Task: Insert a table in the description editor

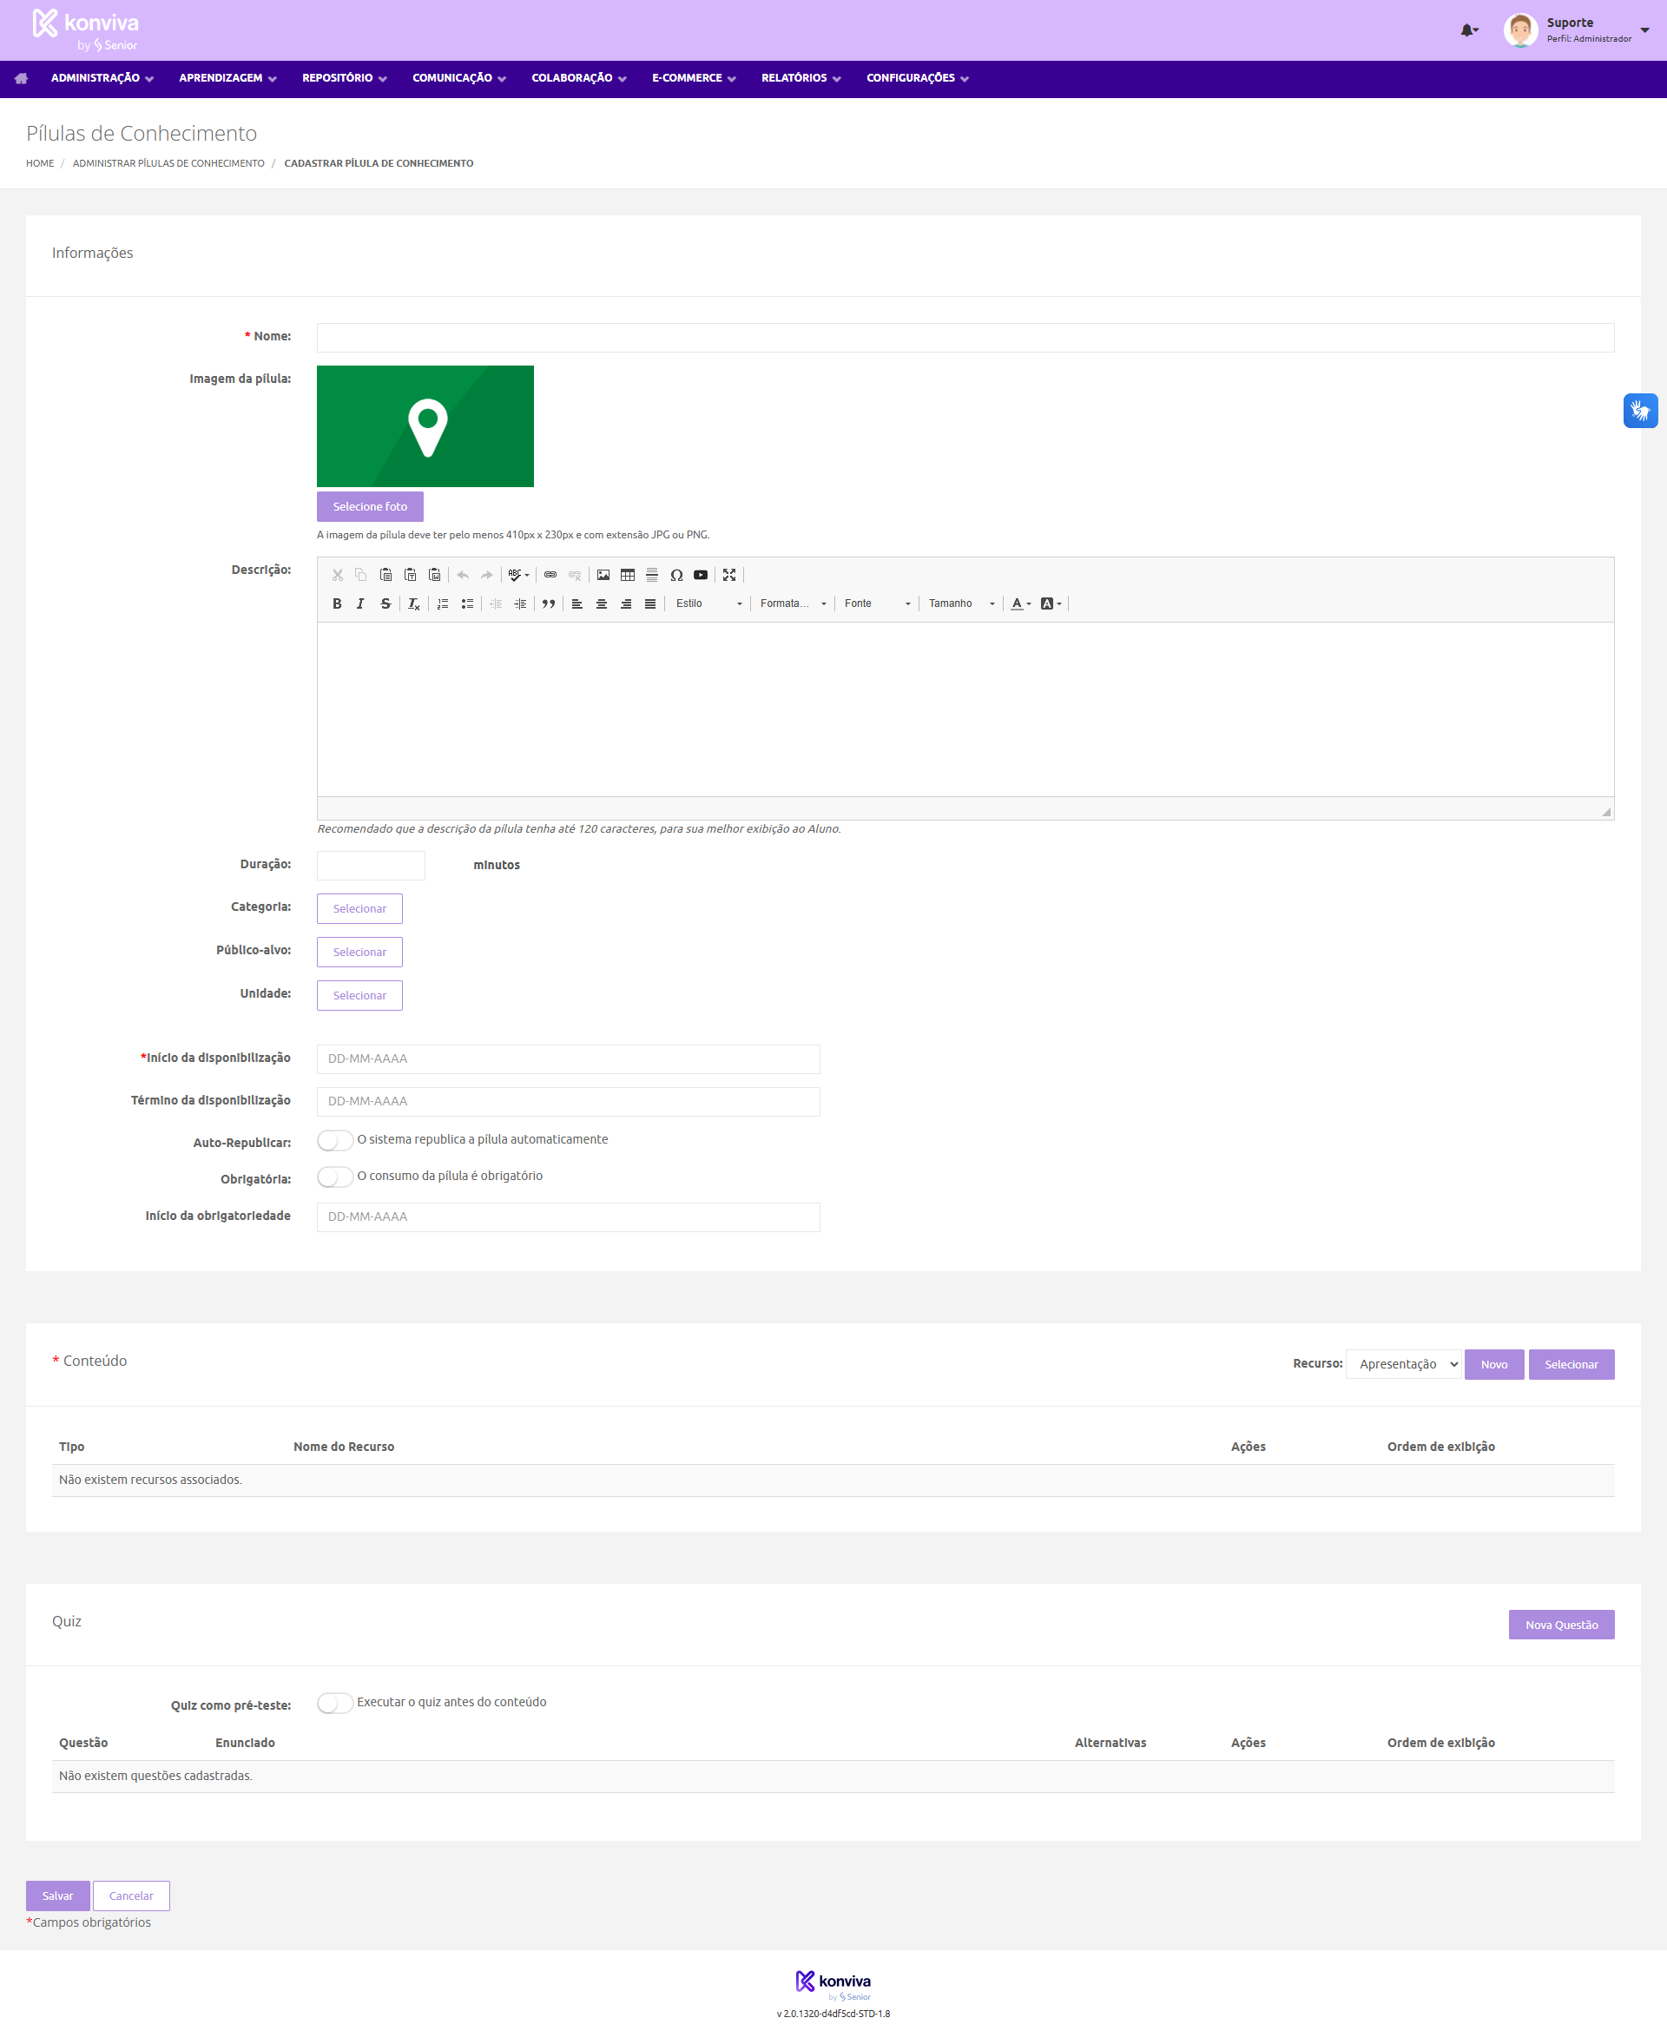Action: click(627, 575)
